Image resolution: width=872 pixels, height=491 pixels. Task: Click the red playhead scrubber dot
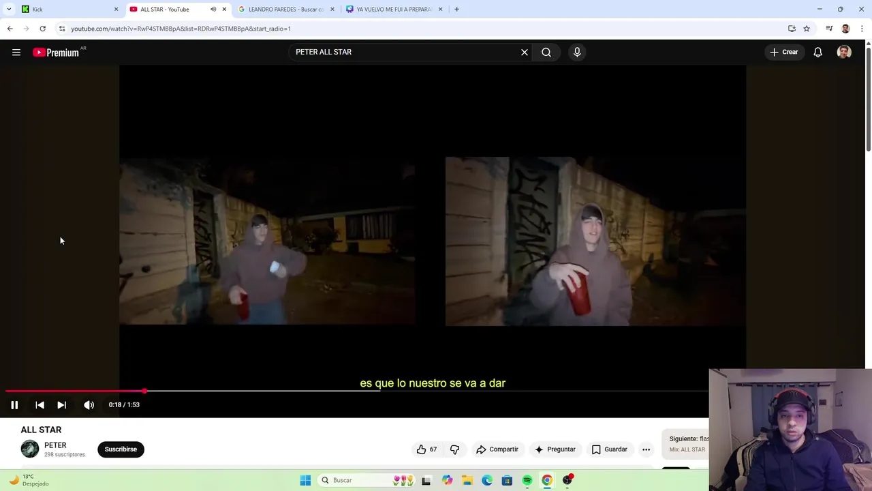click(x=144, y=391)
